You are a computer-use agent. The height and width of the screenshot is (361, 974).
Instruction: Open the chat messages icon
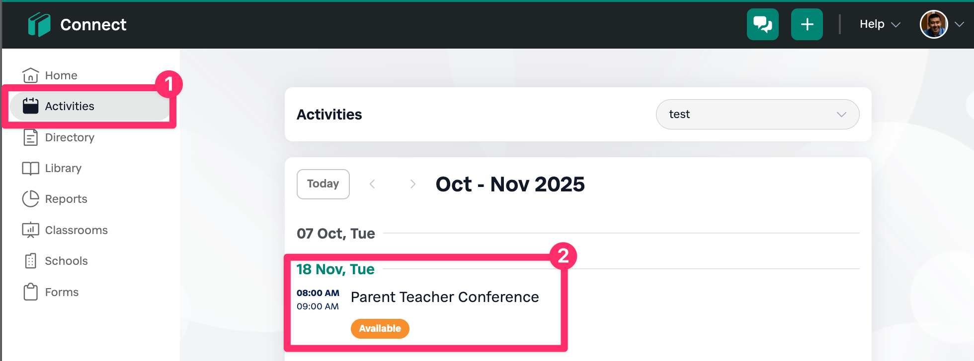pos(762,24)
